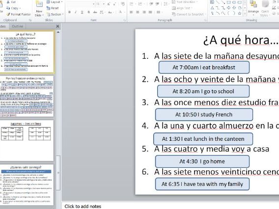Select the Rounded Rectangle shape

(x=240, y=2)
